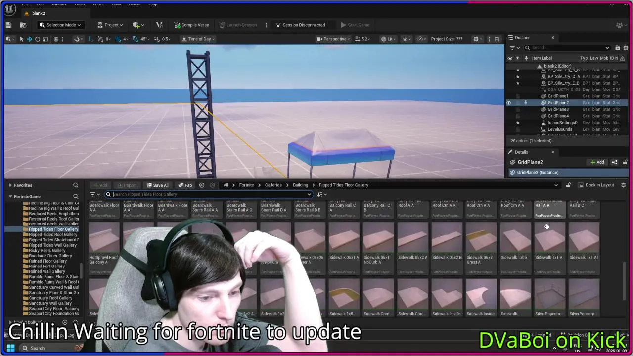Image resolution: width=633 pixels, height=356 pixels.
Task: Open Outliner settings gear
Action: tap(626, 48)
